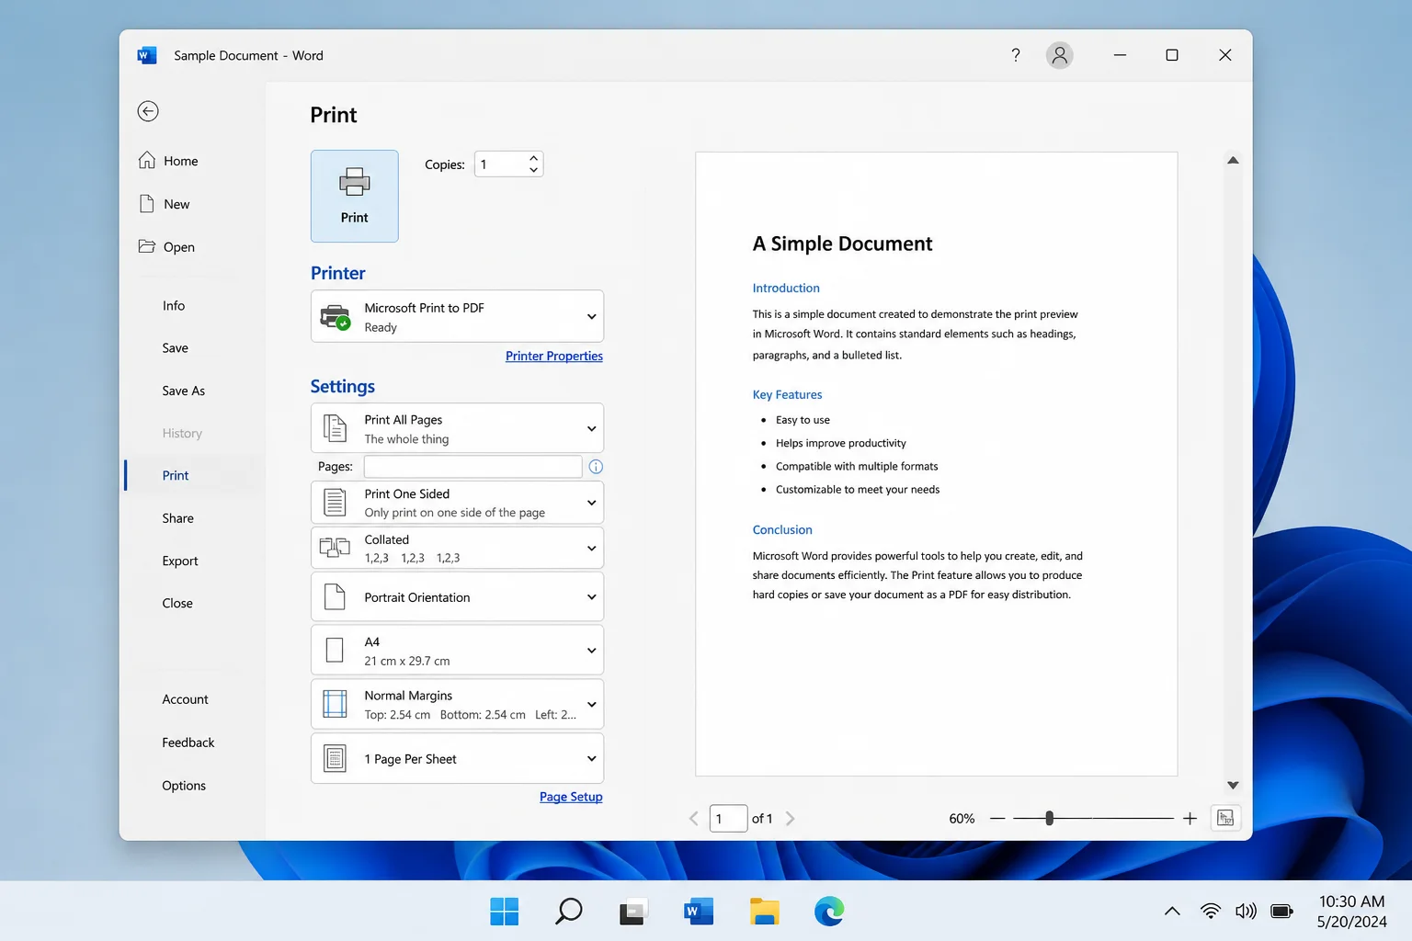Click the document preview page
Screen dimensions: 1412x941
937,464
